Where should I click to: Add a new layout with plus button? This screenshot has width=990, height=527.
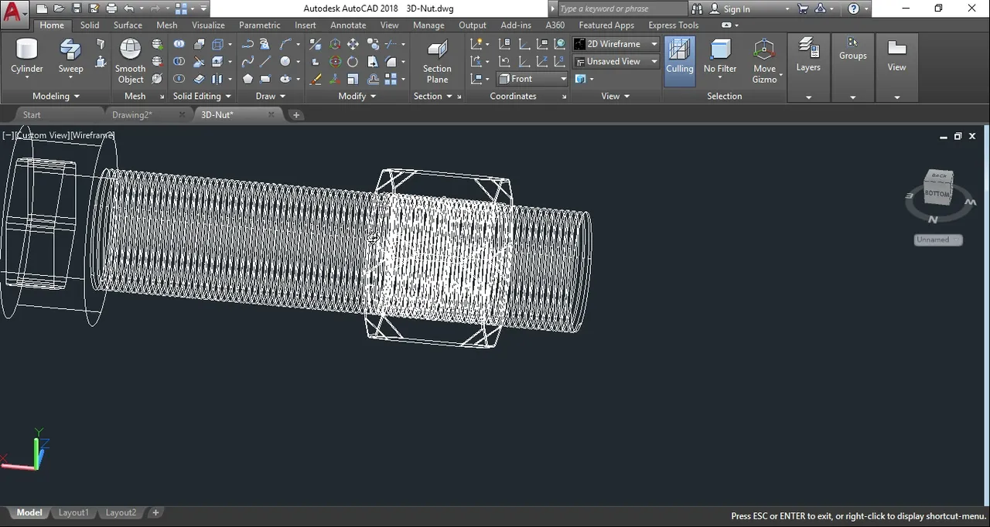tap(155, 512)
